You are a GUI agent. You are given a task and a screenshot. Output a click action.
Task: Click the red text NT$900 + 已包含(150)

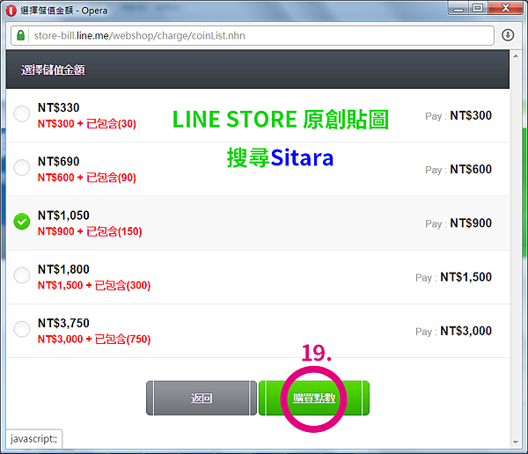90,231
